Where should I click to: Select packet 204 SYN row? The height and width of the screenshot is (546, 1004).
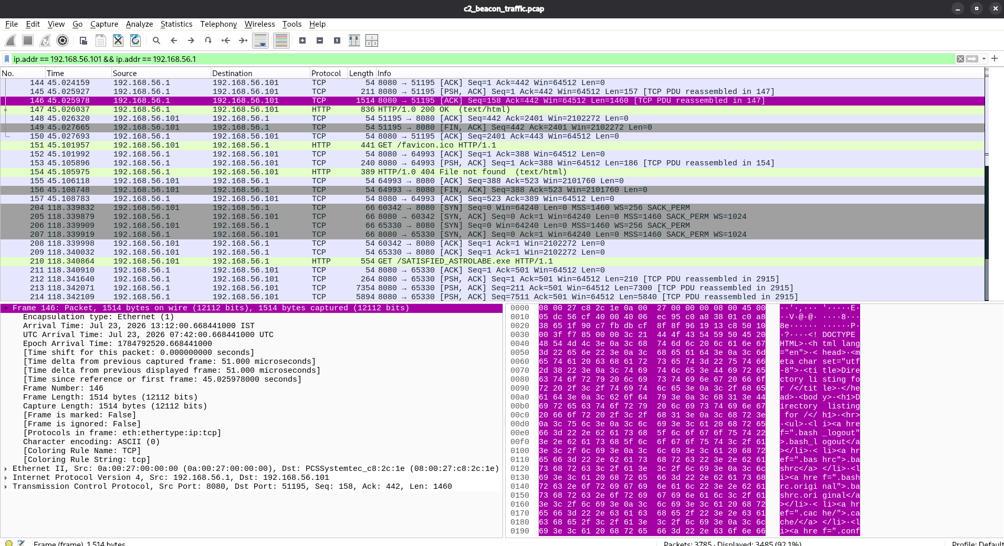click(x=493, y=208)
